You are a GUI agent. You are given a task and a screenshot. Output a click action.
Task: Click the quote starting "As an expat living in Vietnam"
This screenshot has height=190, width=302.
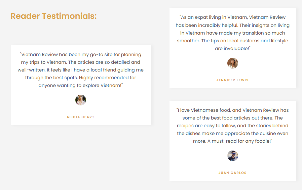(233, 17)
